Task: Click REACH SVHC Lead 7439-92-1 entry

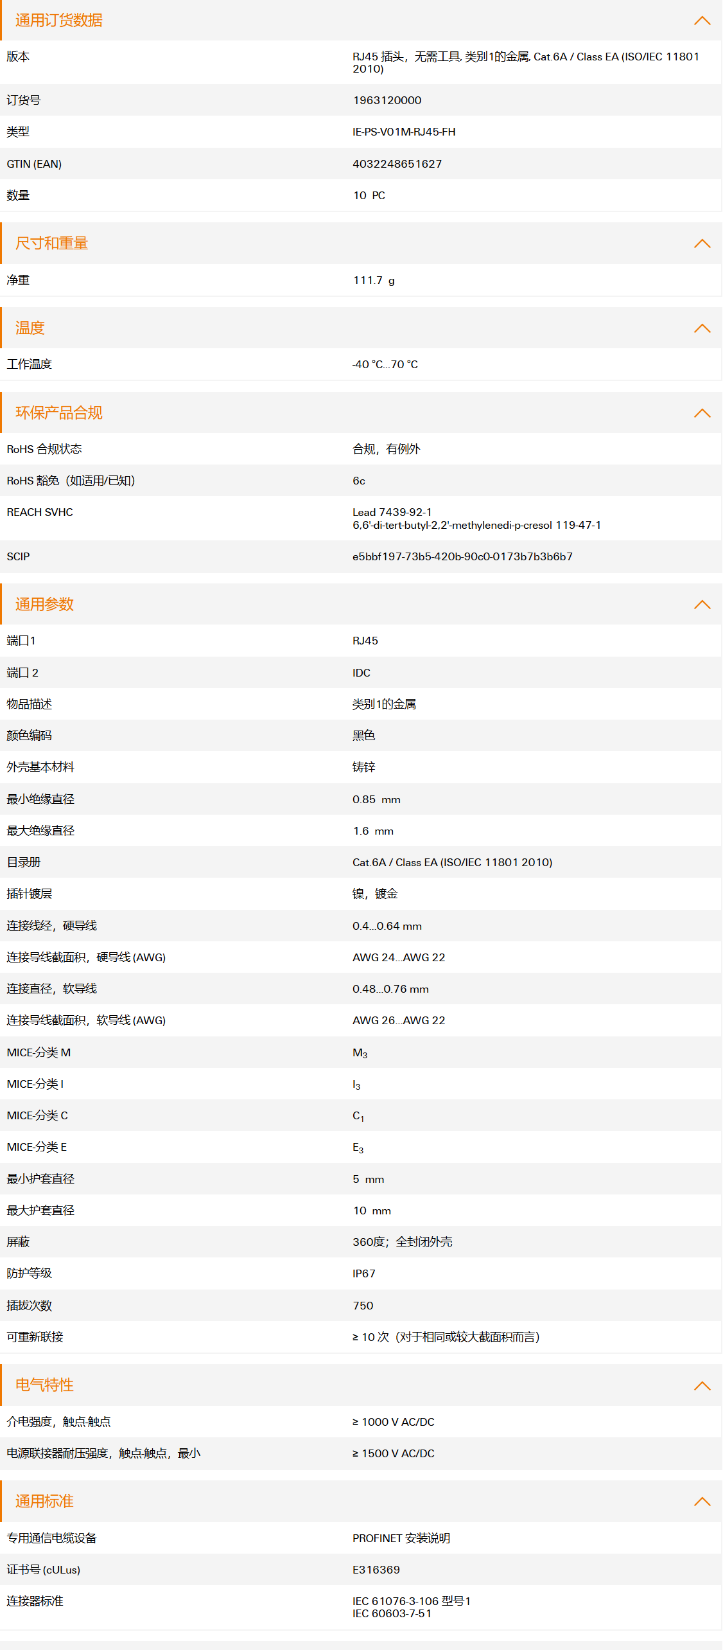Action: (x=392, y=512)
